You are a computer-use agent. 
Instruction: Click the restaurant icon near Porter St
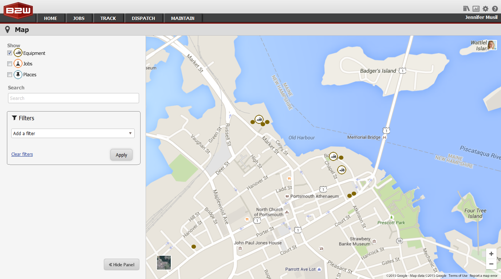(247, 219)
